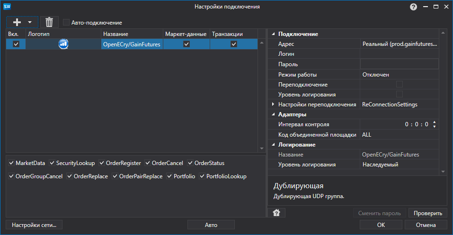Viewport: 453px width, 235px height.
Task: Click the plus add connection icon
Action: click(x=17, y=22)
